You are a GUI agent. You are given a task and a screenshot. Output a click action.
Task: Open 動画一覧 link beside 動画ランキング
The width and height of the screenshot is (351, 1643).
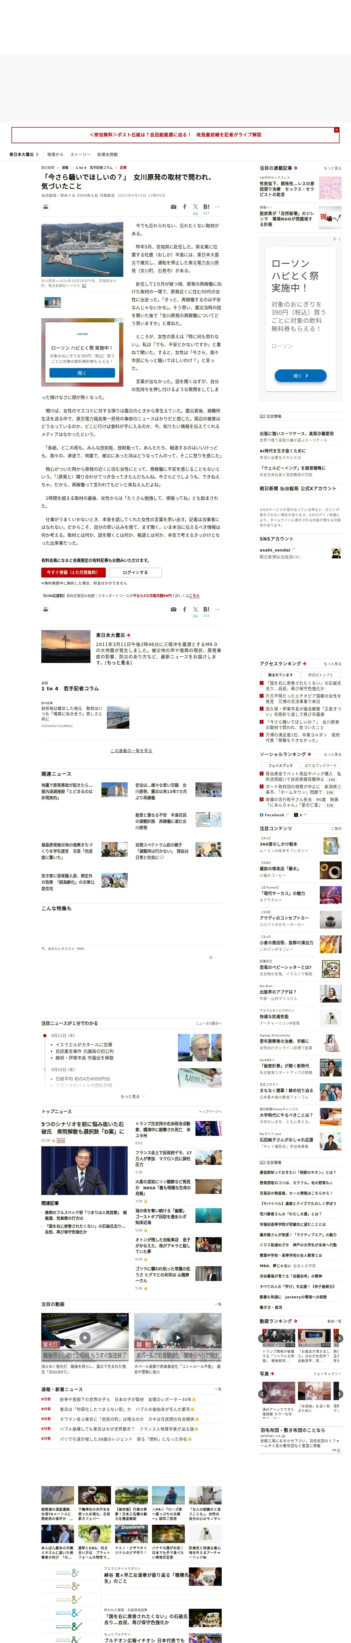334,1321
